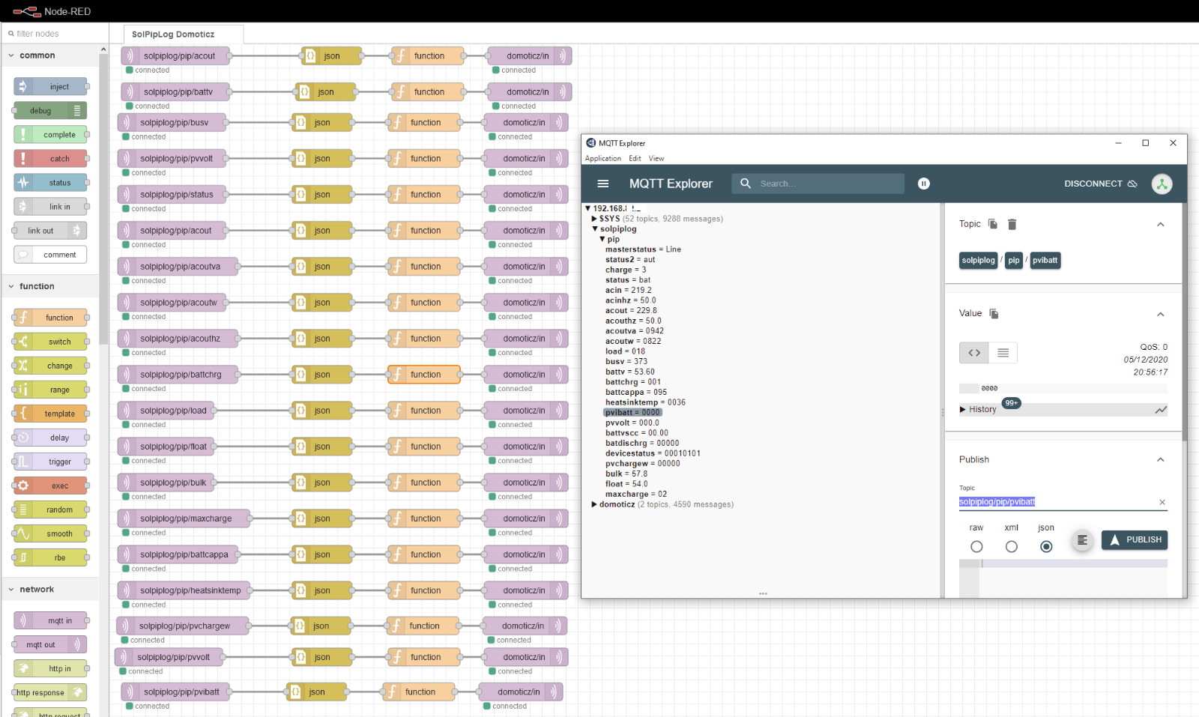Select the link out node
1199x717 pixels.
click(x=50, y=231)
